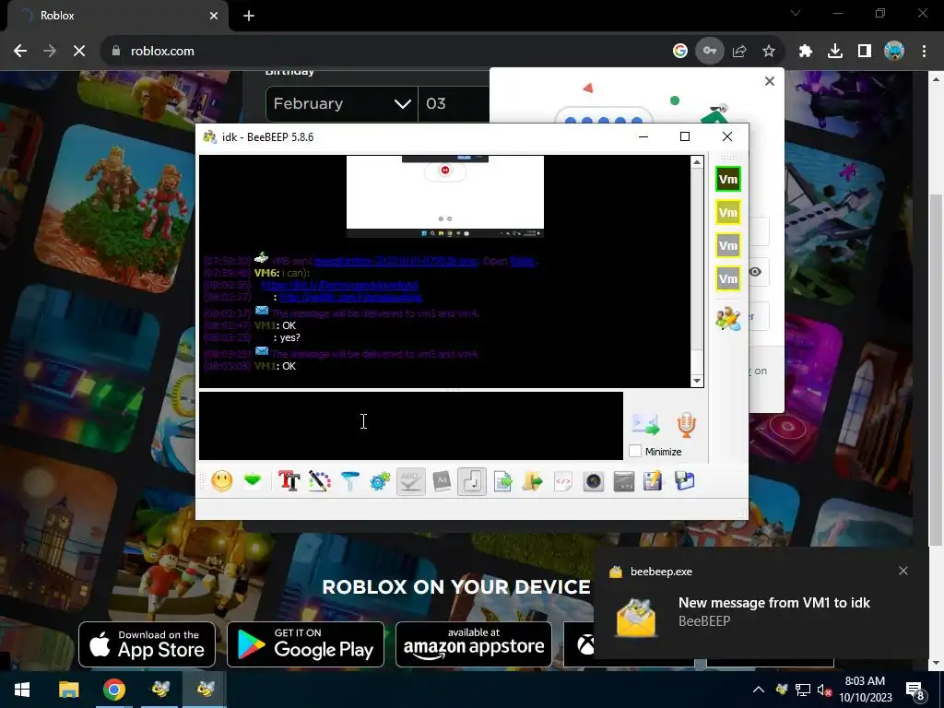
Task: Toggle word completion dictionary book icon
Action: 442,481
